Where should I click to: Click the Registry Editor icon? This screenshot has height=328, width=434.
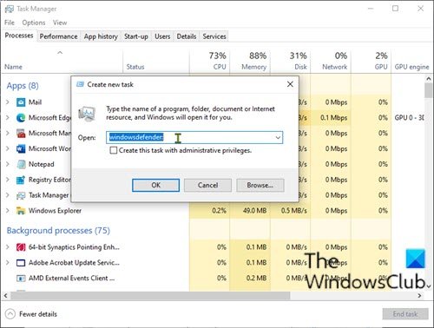pyautogui.click(x=21, y=180)
